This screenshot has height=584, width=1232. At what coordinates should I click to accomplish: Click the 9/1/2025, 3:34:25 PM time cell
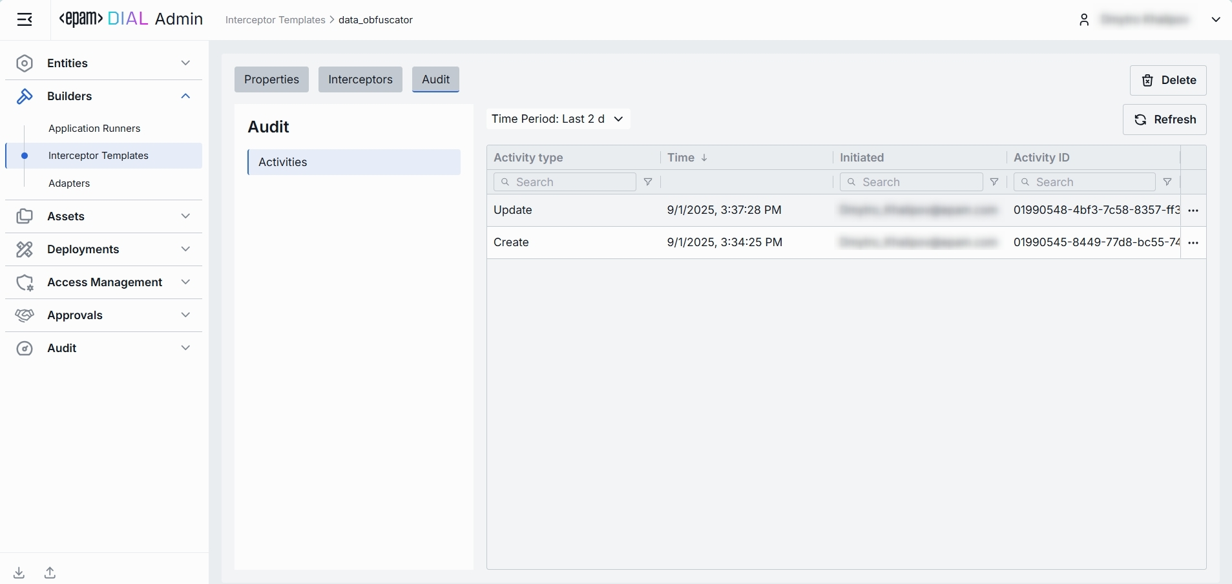[725, 242]
